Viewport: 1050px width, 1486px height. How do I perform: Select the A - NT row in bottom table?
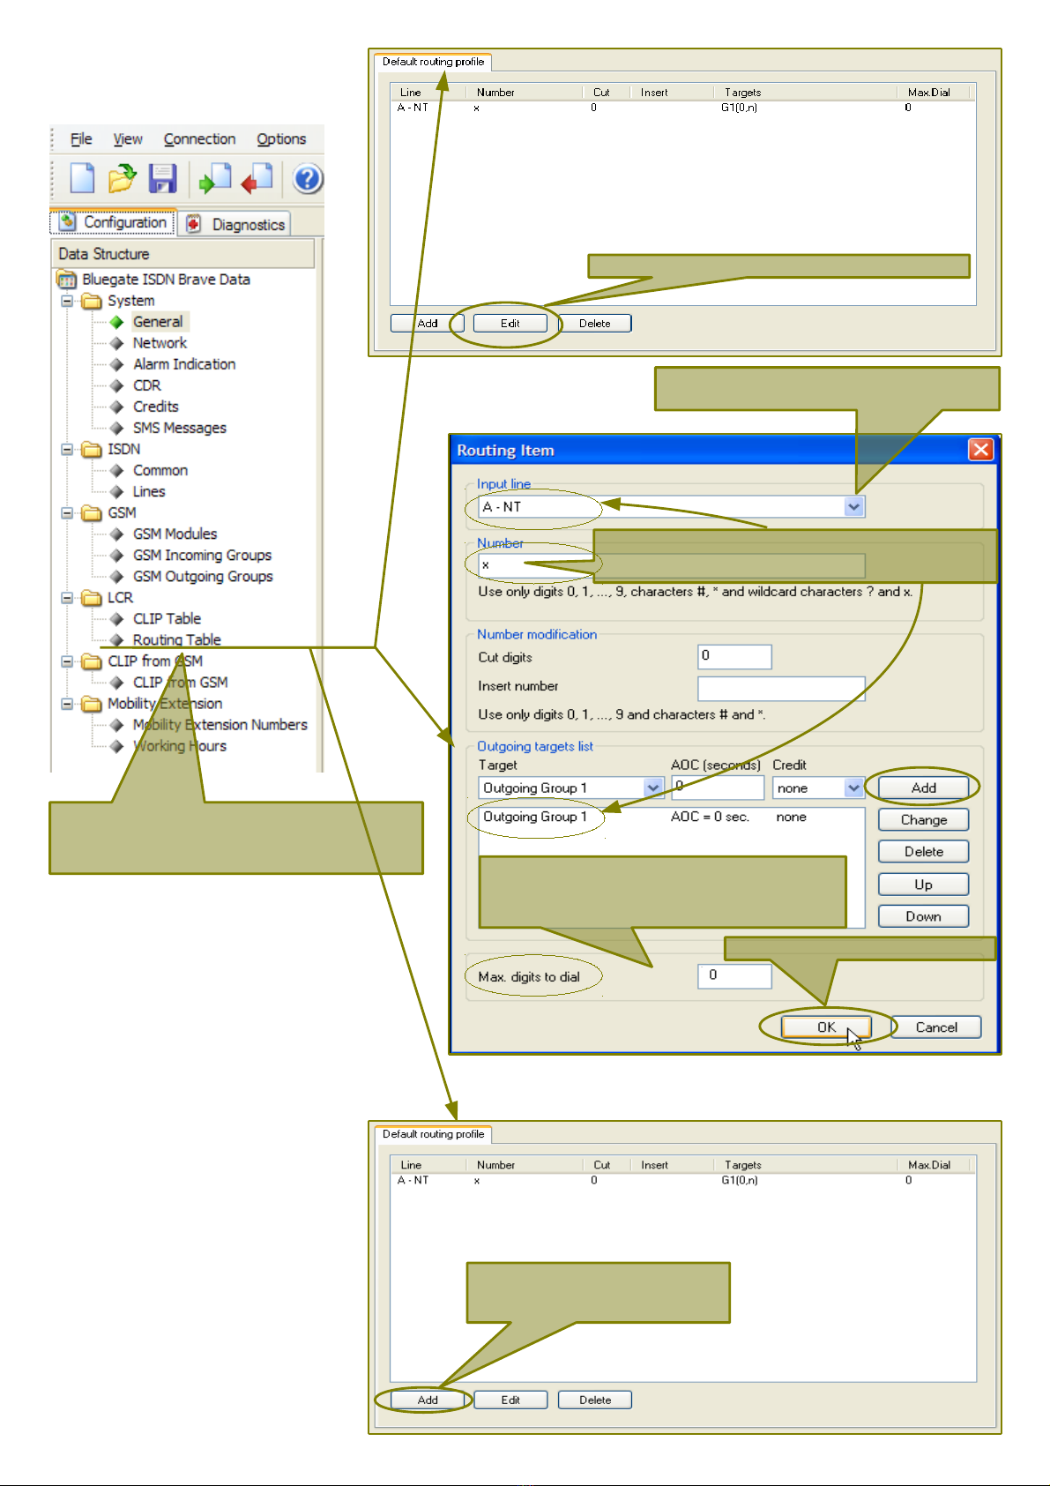(x=682, y=1180)
